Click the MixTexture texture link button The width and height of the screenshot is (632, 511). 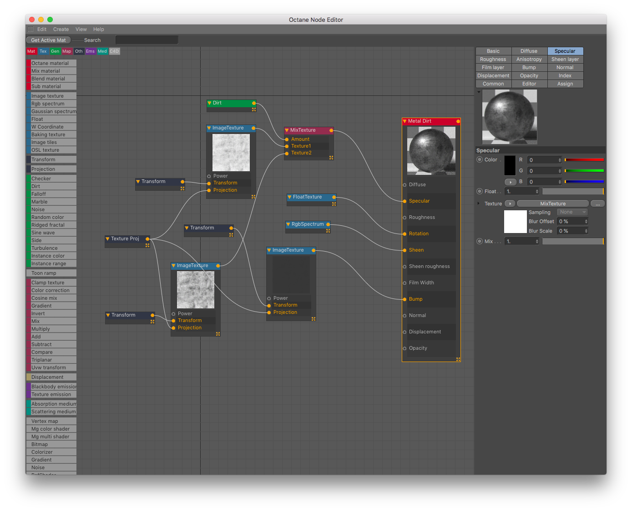(x=553, y=203)
